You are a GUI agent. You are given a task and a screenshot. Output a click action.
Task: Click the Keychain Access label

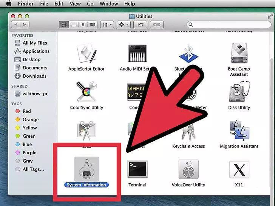(188, 146)
